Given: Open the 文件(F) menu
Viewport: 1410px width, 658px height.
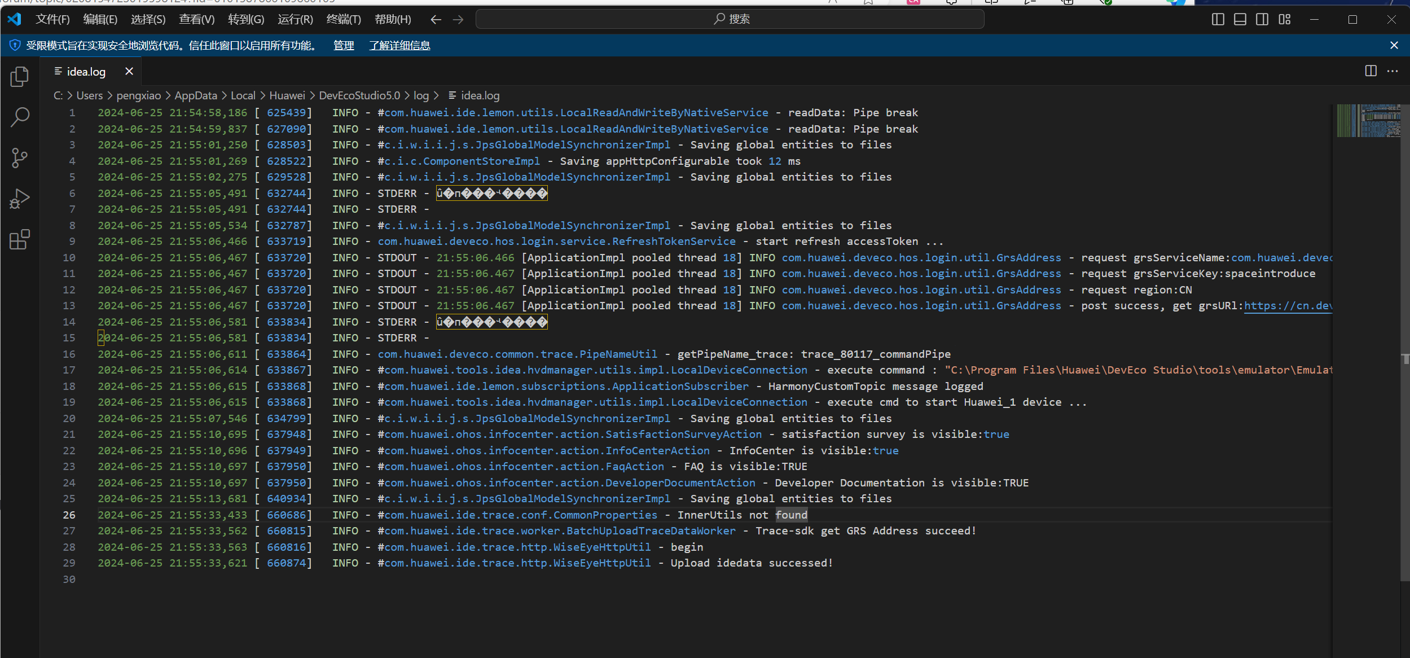Looking at the screenshot, I should pos(52,20).
